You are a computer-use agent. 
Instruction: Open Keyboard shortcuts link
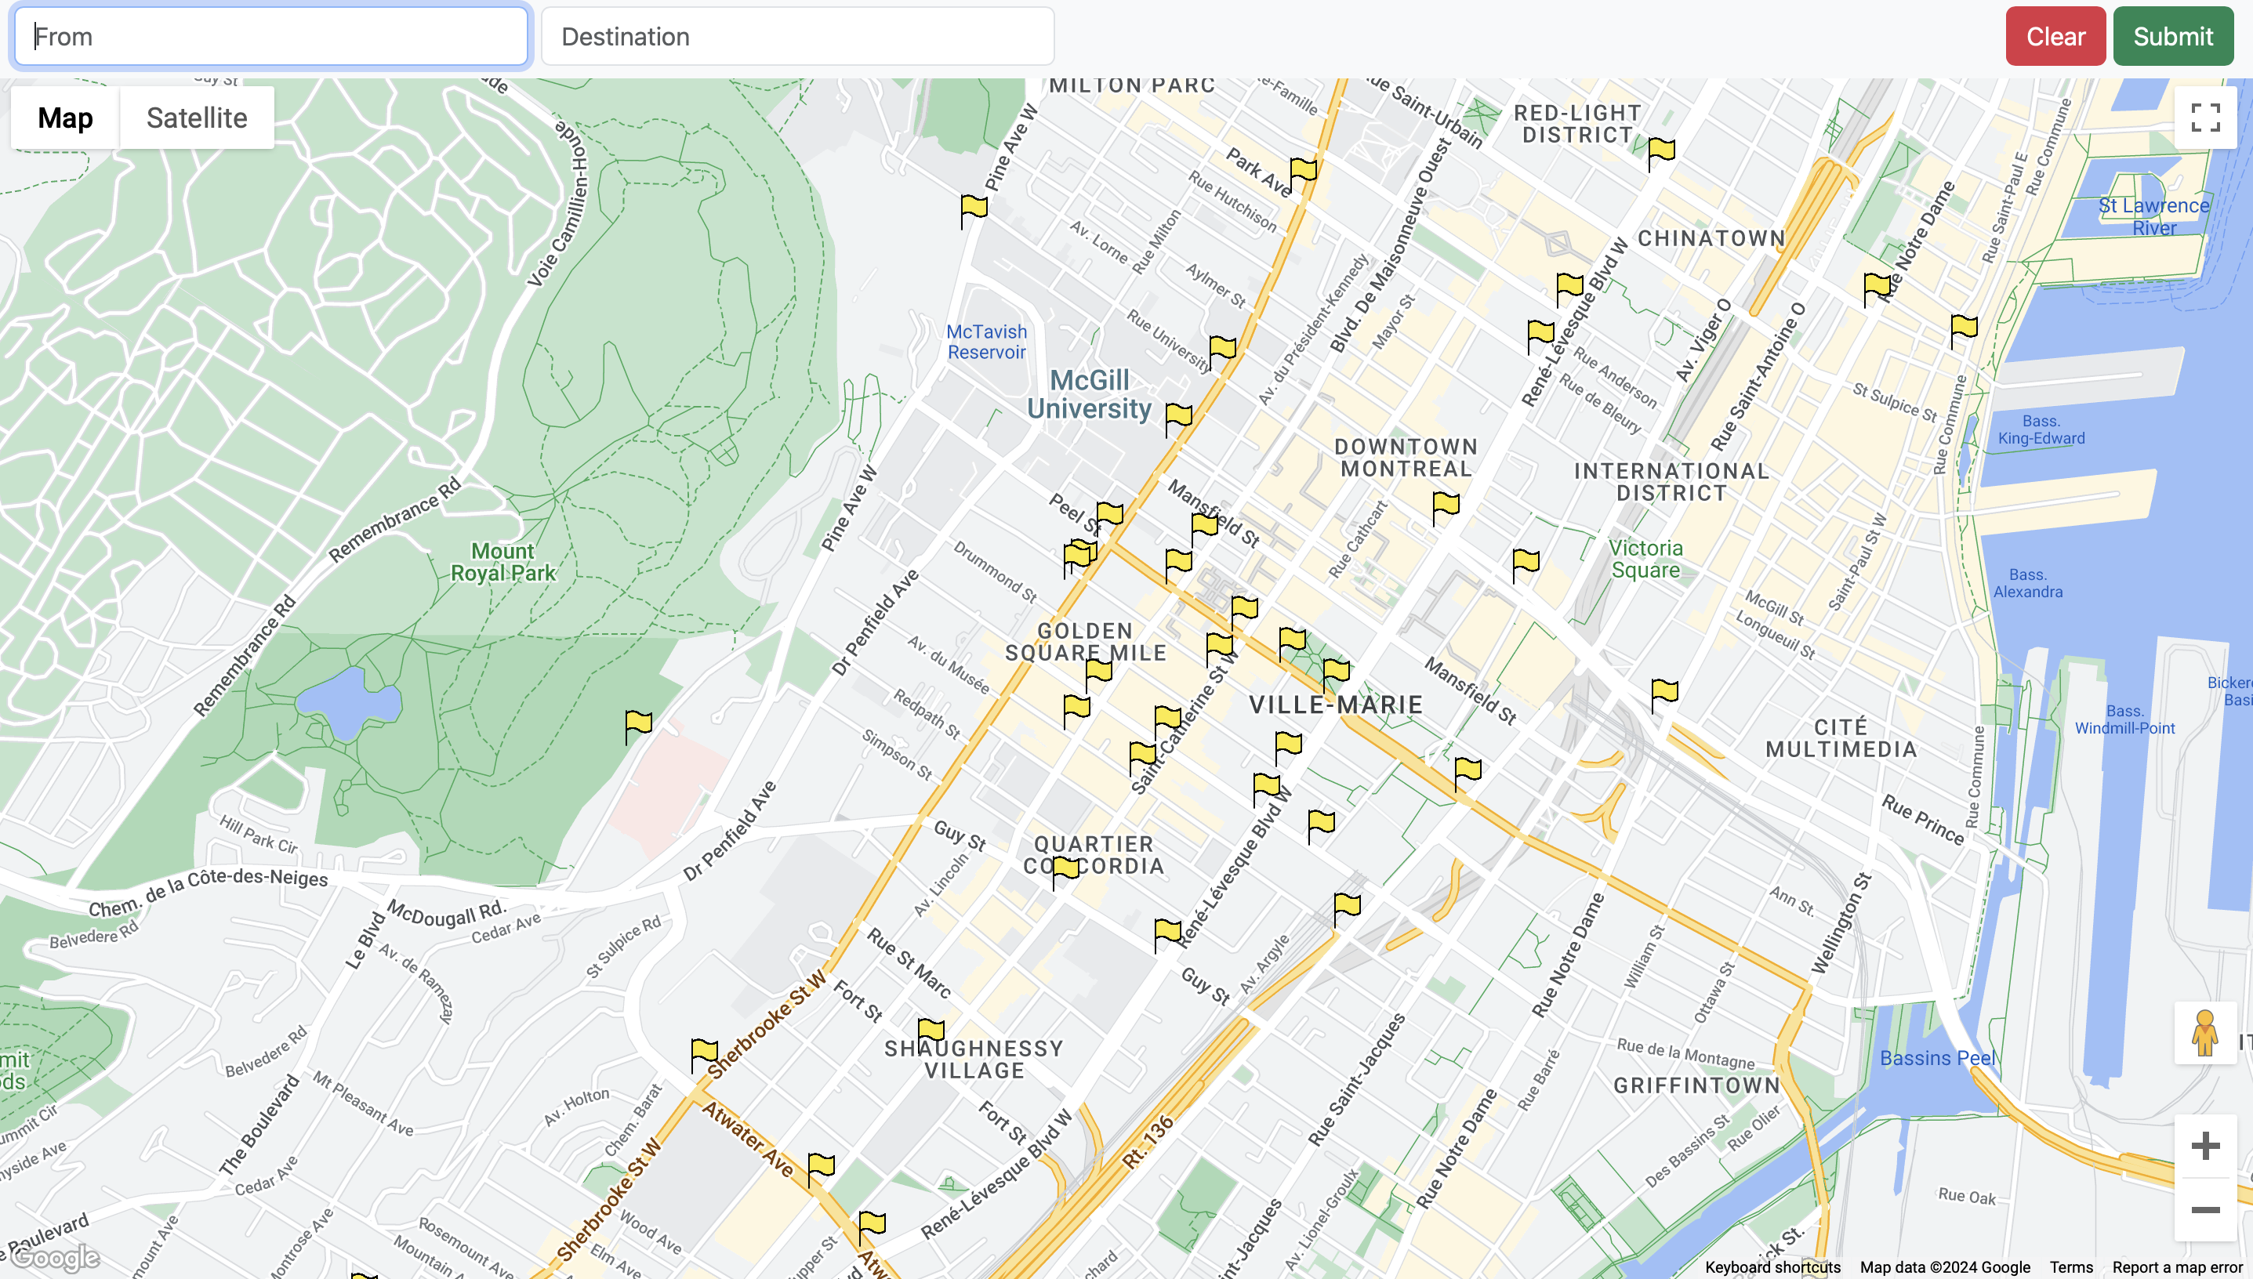[1772, 1266]
